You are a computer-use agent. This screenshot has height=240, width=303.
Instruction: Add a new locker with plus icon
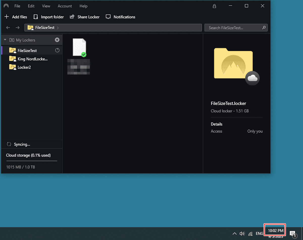57,40
